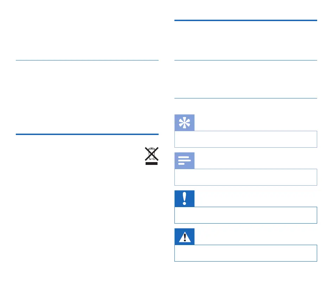
Task: Click the thin blue rule just above the asterisk icon
Action: click(x=246, y=98)
